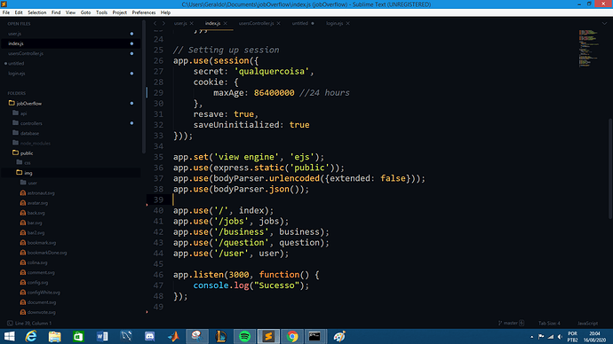Screen dimensions: 613x344
Task: Collapse the public folder
Action: pyautogui.click(x=16, y=152)
